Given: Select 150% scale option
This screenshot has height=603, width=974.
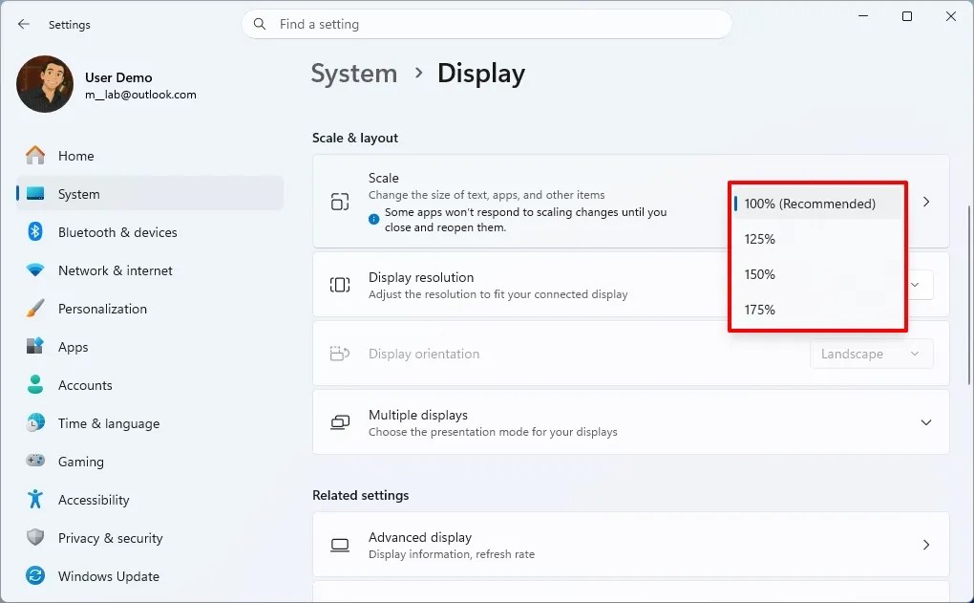Looking at the screenshot, I should pyautogui.click(x=816, y=274).
